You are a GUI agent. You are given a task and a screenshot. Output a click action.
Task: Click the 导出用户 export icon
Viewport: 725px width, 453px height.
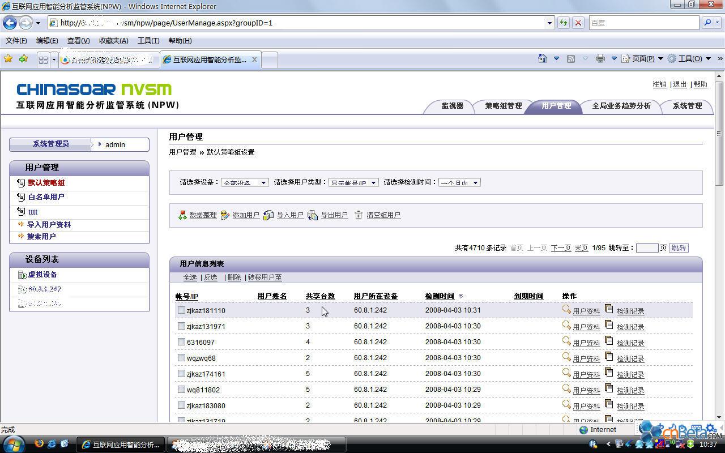313,215
